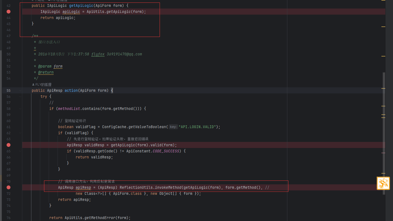Fold the if (validFlag) block at line 62
This screenshot has width=393, height=221.
(x=20, y=133)
